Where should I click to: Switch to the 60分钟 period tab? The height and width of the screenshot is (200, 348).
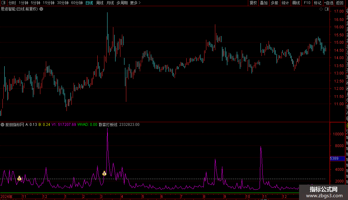click(x=77, y=3)
